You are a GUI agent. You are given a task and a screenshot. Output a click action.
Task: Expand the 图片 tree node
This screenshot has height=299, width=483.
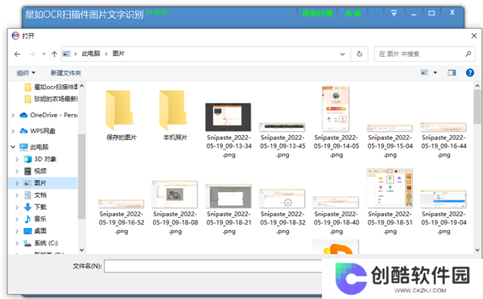(x=17, y=183)
